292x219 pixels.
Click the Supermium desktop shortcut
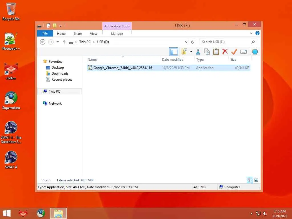pyautogui.click(x=11, y=101)
